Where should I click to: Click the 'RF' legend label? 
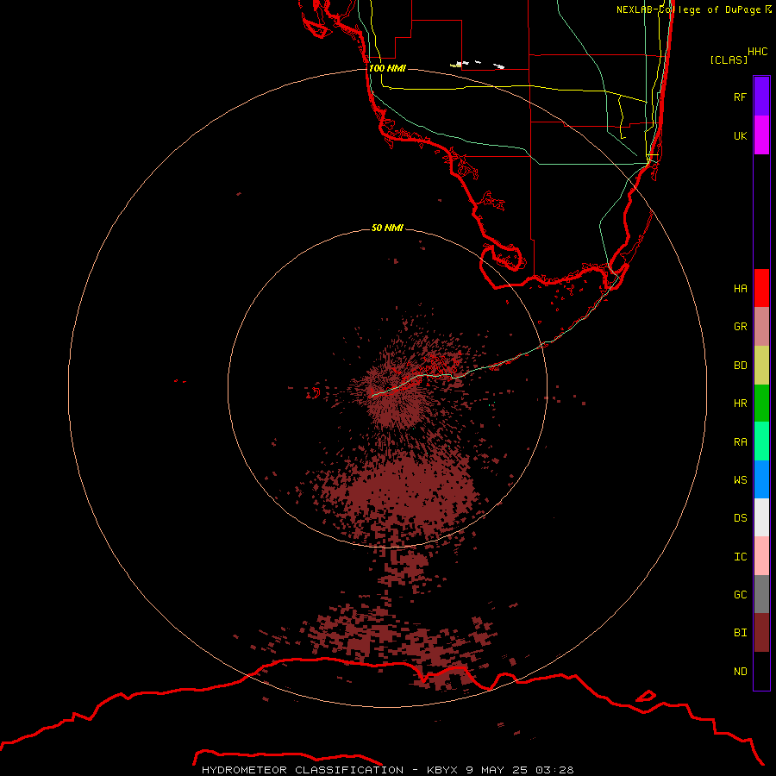click(x=741, y=97)
